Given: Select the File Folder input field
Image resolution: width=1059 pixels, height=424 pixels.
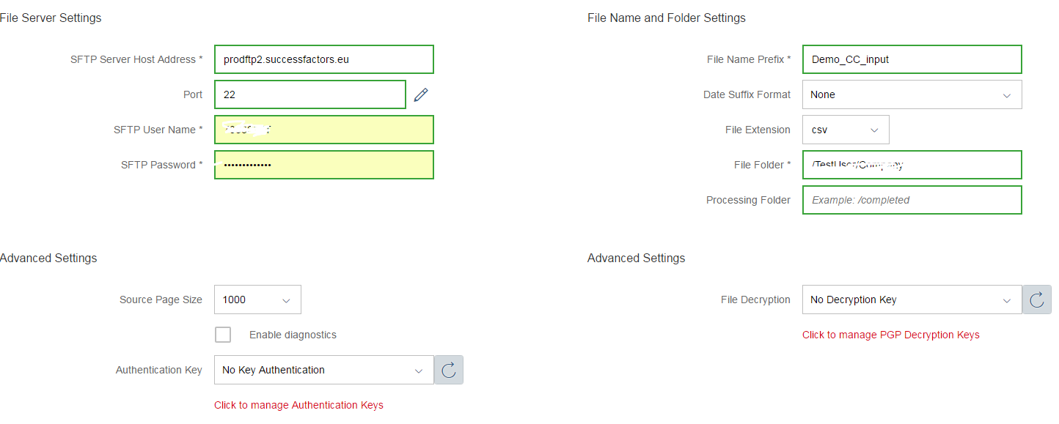Looking at the screenshot, I should 912,164.
